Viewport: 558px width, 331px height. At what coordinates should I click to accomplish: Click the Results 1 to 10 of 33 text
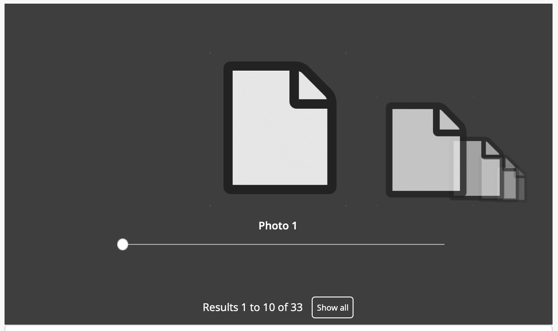[x=253, y=307]
